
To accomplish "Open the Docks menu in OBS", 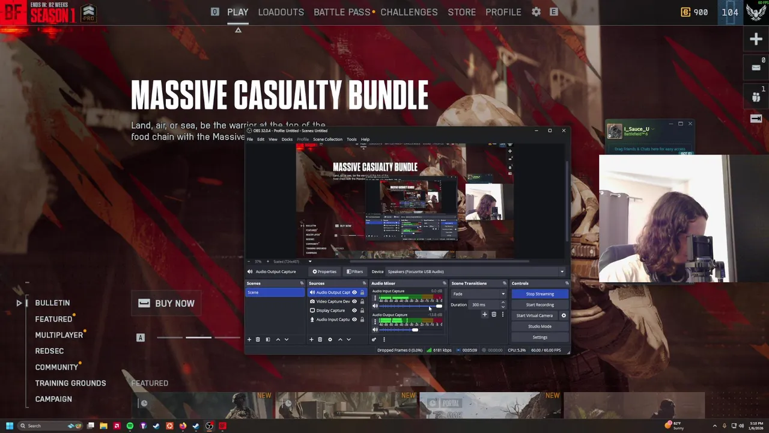I will [x=287, y=140].
